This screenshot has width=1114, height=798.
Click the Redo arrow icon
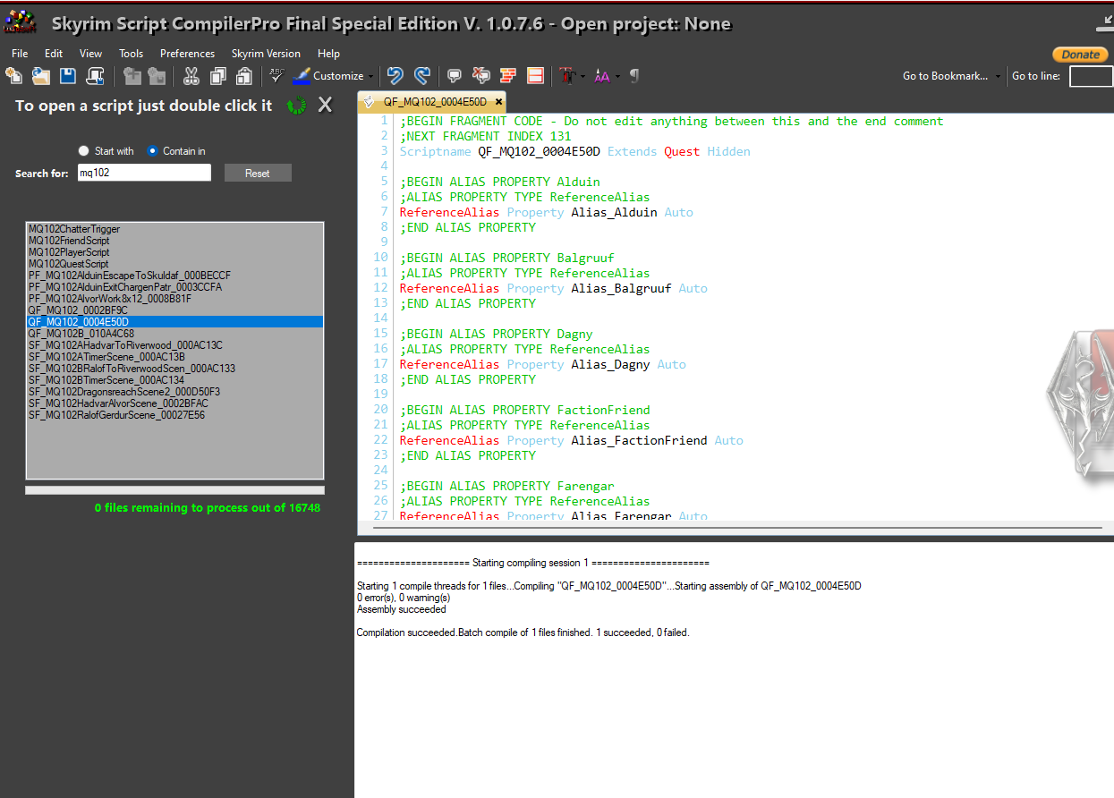coord(422,76)
